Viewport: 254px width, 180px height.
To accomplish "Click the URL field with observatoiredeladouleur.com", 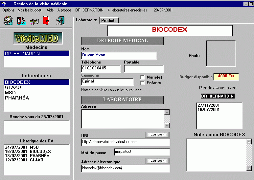I will [126, 142].
